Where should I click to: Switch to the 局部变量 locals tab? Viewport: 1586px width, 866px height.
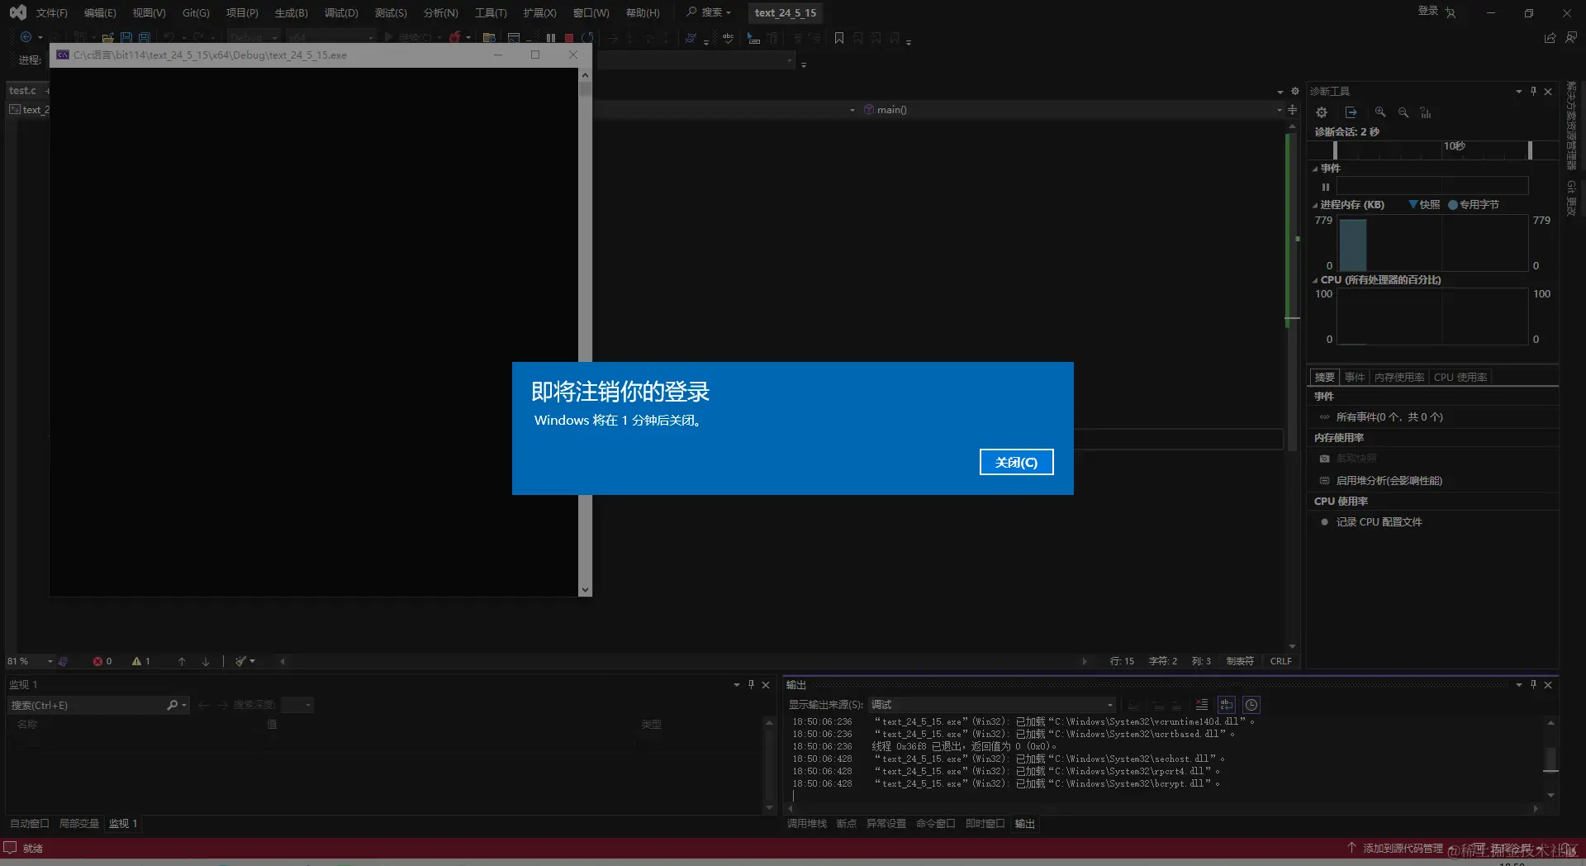point(79,824)
